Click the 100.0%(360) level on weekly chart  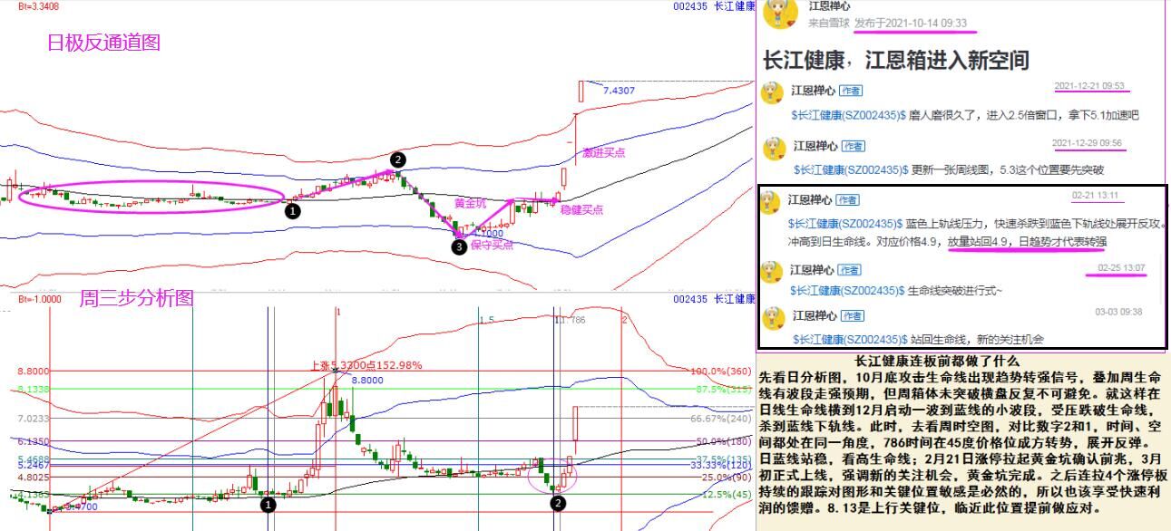point(722,372)
